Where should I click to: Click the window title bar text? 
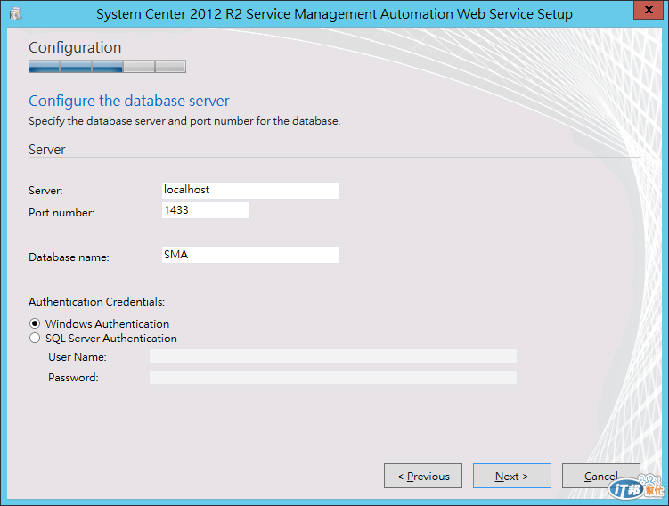tap(334, 14)
